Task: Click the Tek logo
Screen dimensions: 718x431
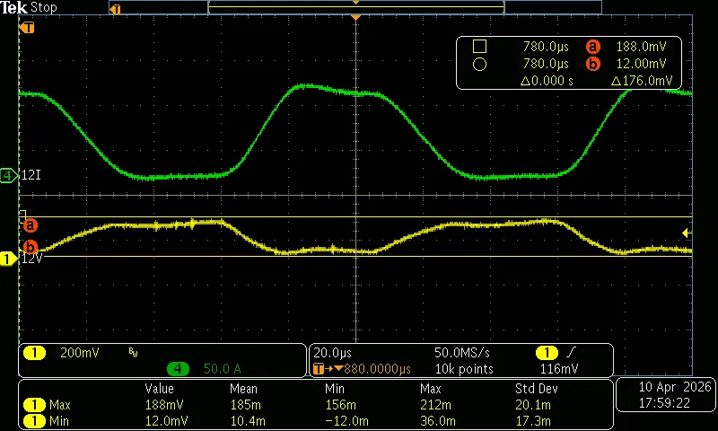Action: [14, 8]
